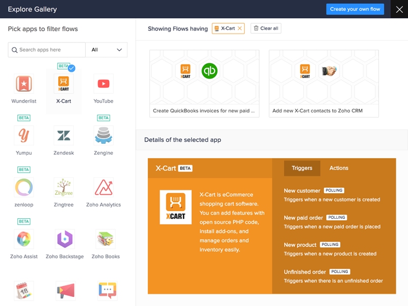
Task: Click the Clear all button
Action: tap(266, 29)
